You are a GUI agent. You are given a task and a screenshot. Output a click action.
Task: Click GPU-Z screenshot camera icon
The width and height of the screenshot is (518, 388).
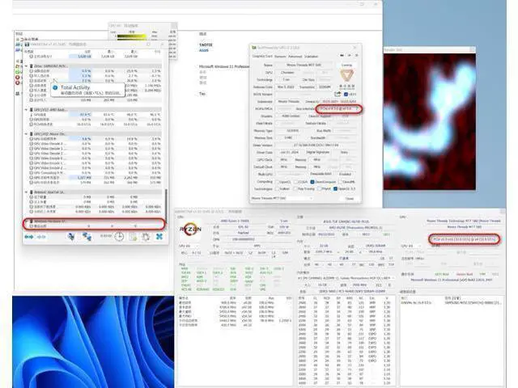(342, 56)
